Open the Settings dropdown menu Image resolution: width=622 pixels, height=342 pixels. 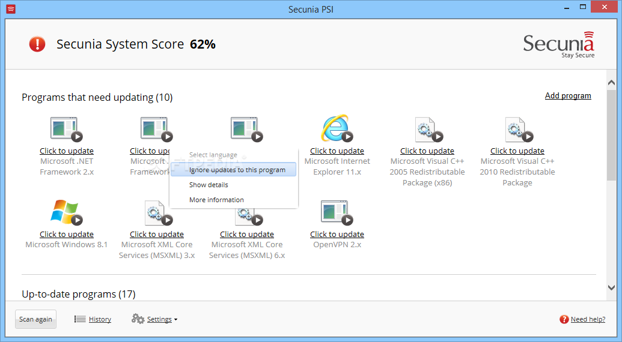(x=162, y=319)
